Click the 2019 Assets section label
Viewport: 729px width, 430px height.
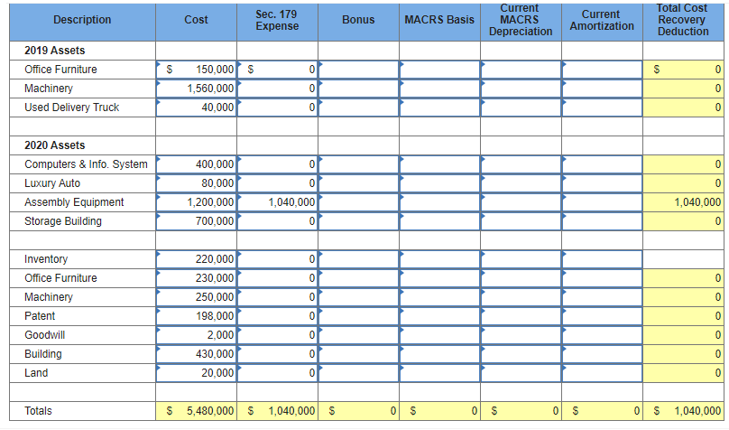click(x=55, y=51)
